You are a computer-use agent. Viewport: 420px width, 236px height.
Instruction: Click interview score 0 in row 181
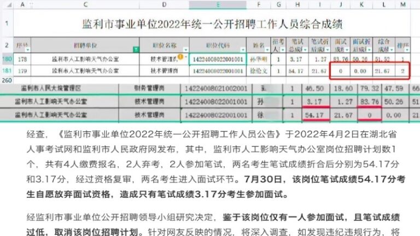341,71
